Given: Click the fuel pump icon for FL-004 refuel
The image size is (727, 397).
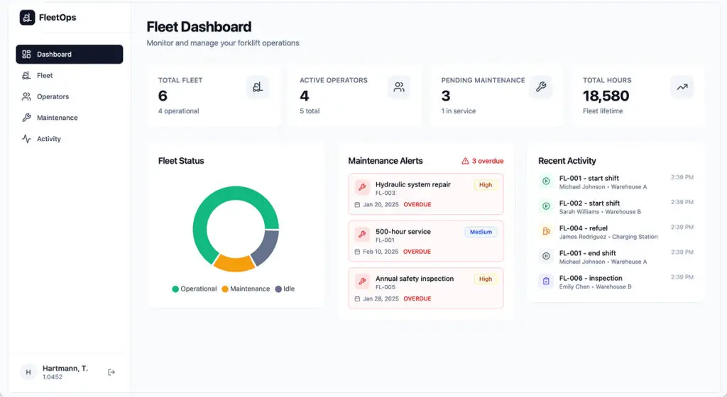Looking at the screenshot, I should [x=546, y=231].
